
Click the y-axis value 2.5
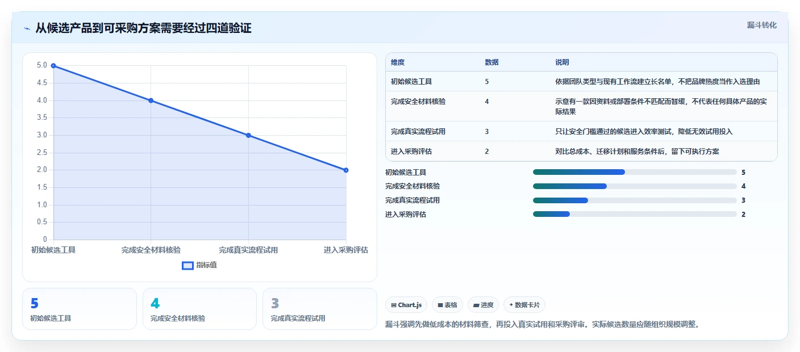point(42,152)
